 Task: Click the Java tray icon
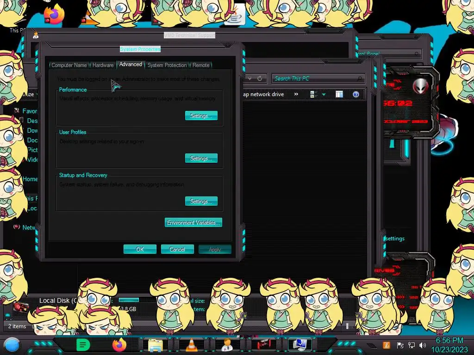(387, 345)
